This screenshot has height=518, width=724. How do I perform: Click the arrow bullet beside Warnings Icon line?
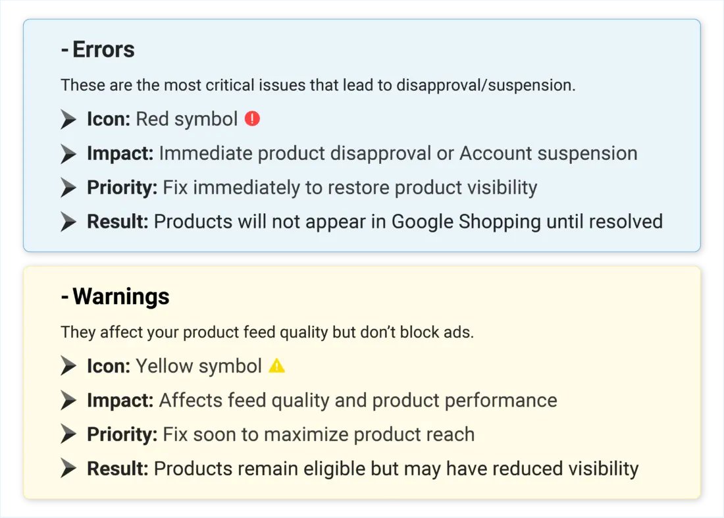(x=68, y=366)
